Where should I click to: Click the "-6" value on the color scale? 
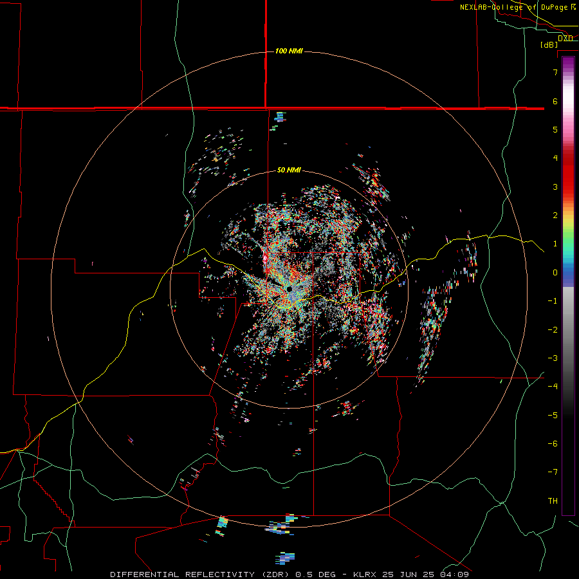click(x=553, y=444)
